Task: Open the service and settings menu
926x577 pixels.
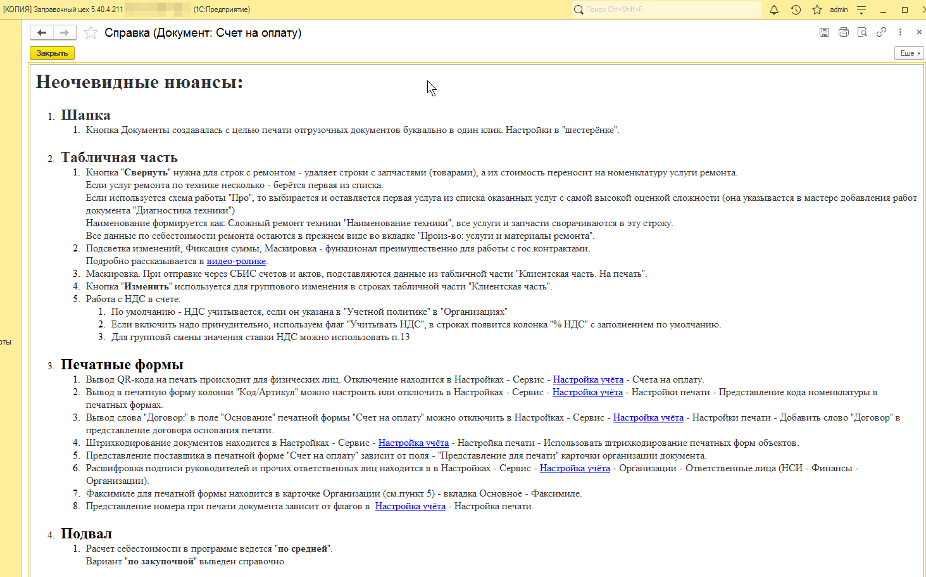Action: point(861,10)
